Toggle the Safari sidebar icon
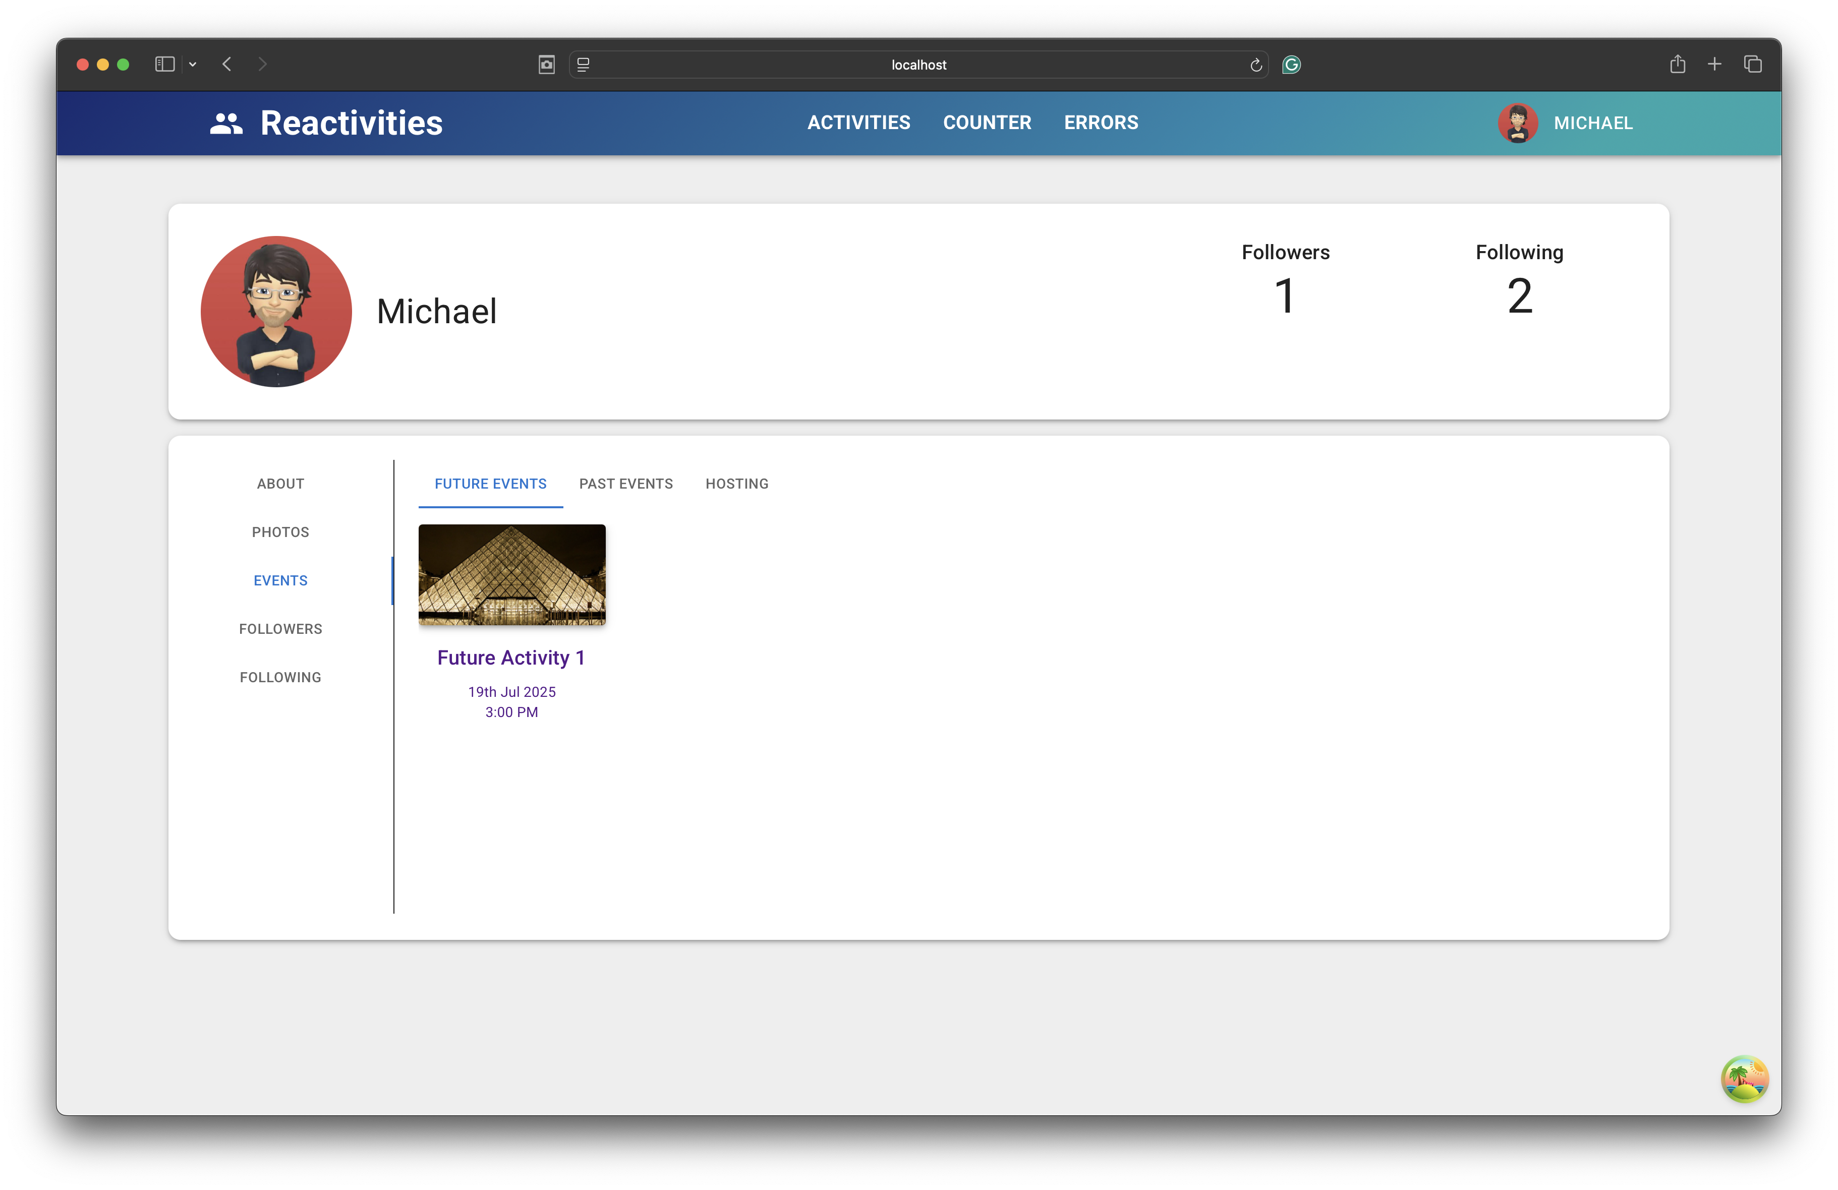Viewport: 1838px width, 1190px height. (164, 64)
